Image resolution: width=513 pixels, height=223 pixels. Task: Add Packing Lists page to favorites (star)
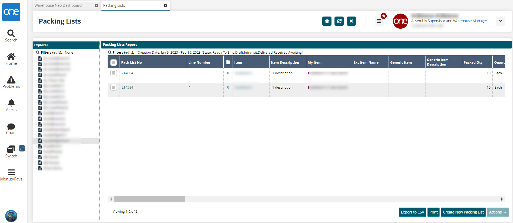(327, 21)
